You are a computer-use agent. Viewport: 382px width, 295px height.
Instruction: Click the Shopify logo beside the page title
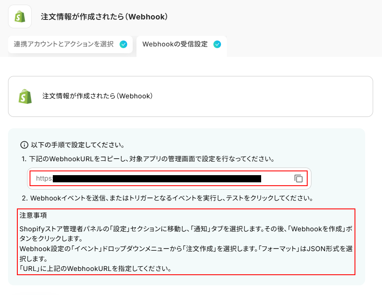coord(20,16)
